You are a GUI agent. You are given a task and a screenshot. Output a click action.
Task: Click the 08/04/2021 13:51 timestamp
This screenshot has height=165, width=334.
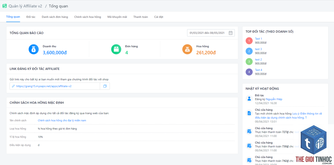click(266, 122)
